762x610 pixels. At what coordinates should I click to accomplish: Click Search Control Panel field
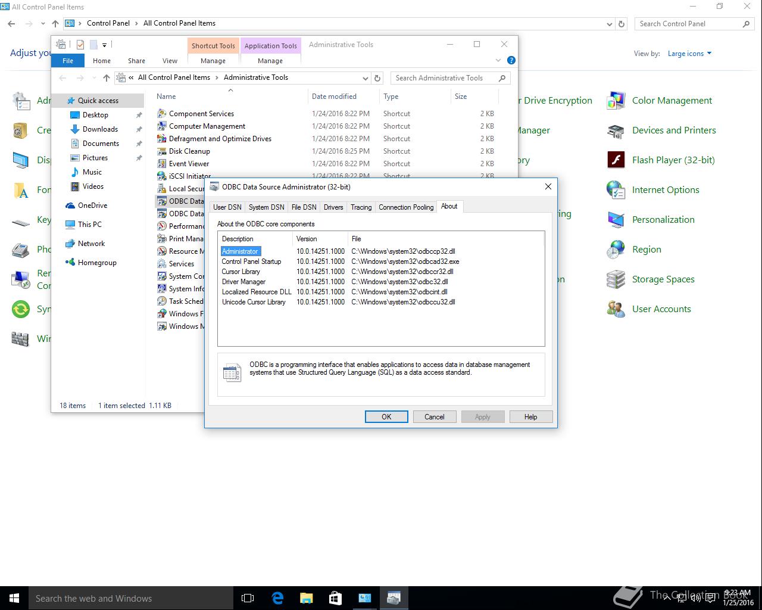pos(694,24)
